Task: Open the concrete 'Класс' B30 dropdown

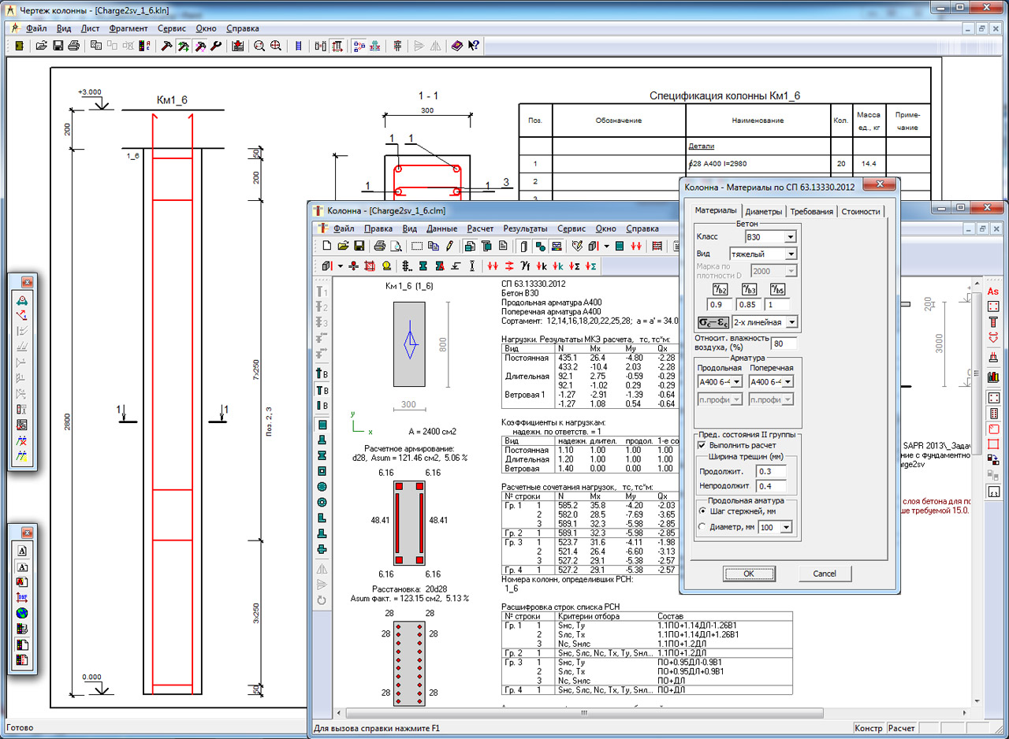Action: click(791, 236)
